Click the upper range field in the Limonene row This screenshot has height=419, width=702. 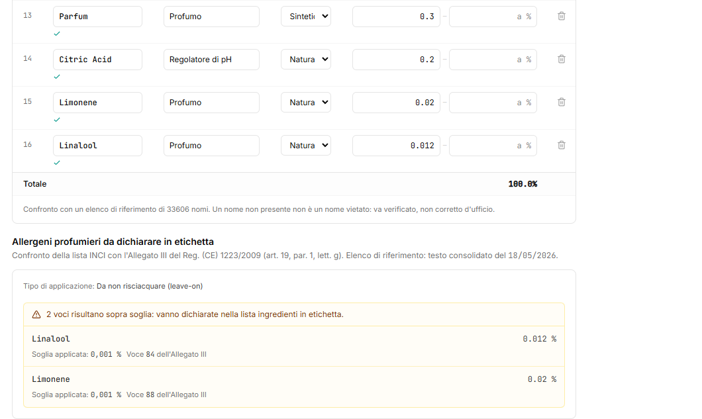pyautogui.click(x=493, y=103)
